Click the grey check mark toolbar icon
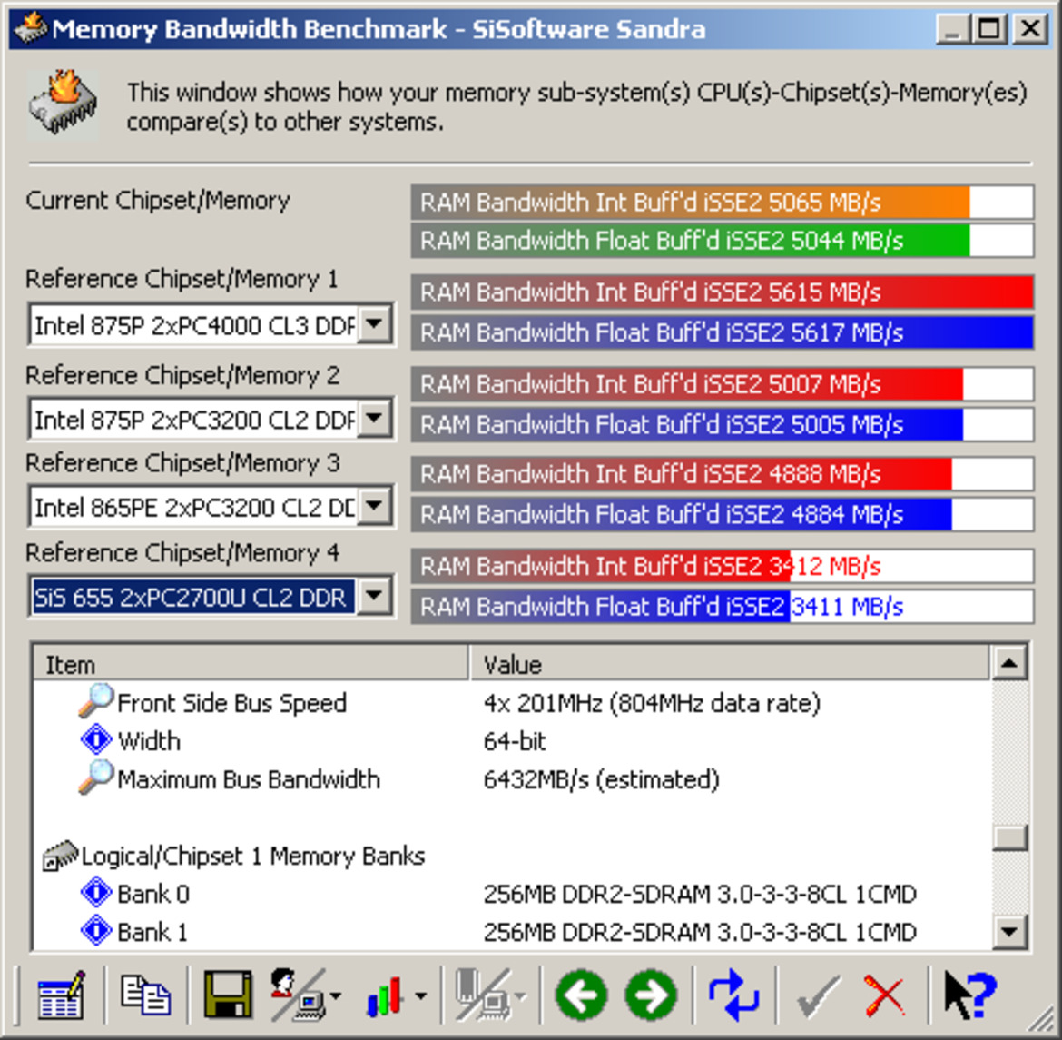1062x1040 pixels. pos(818,996)
